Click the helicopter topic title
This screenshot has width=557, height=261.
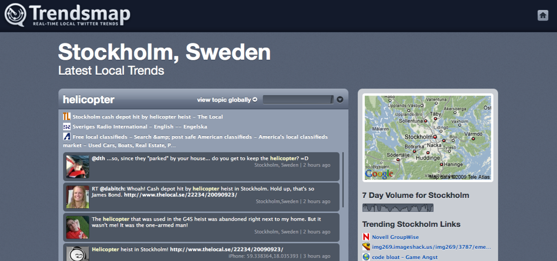click(89, 99)
